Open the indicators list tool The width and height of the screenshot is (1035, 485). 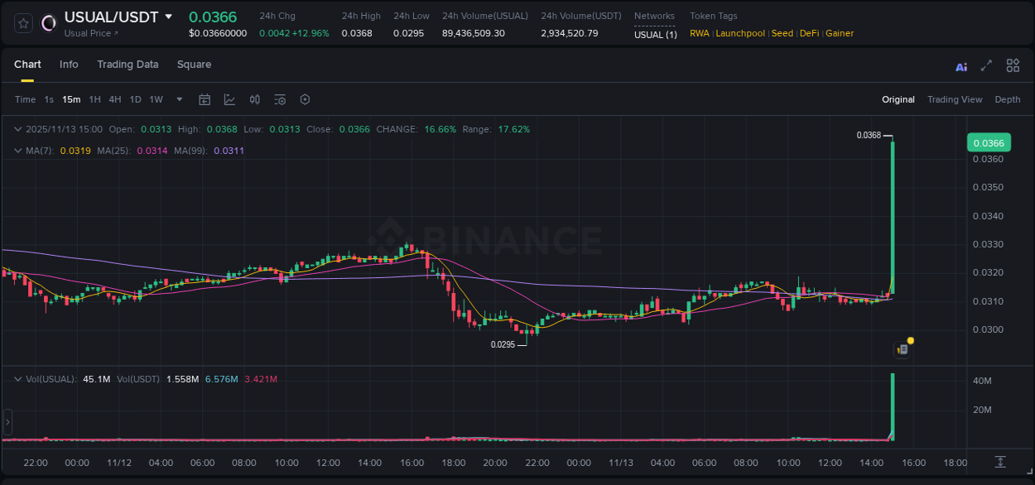pos(279,99)
